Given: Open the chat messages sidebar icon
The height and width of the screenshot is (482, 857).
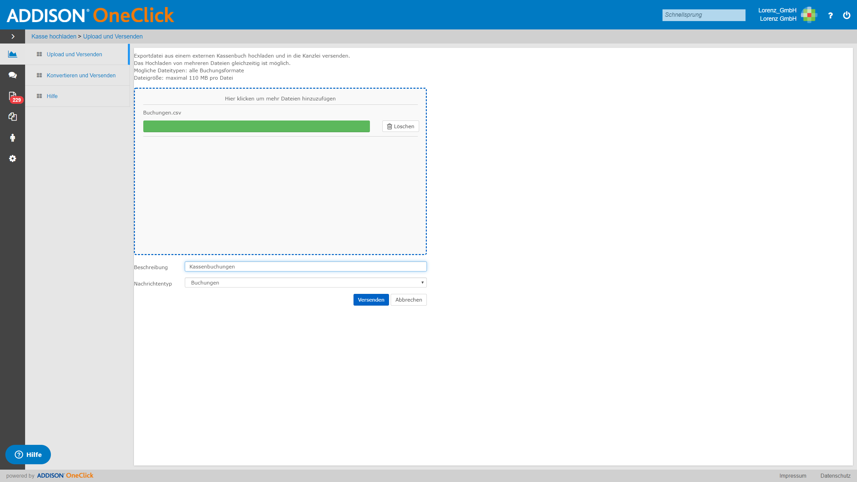Looking at the screenshot, I should [13, 75].
